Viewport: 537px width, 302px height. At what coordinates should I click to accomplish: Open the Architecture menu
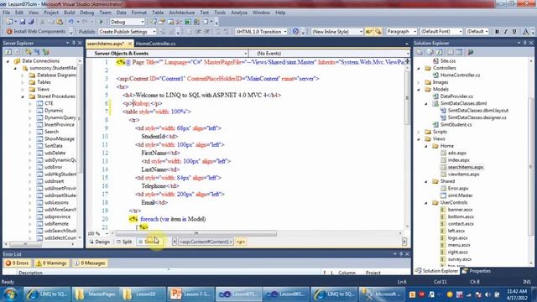181,13
